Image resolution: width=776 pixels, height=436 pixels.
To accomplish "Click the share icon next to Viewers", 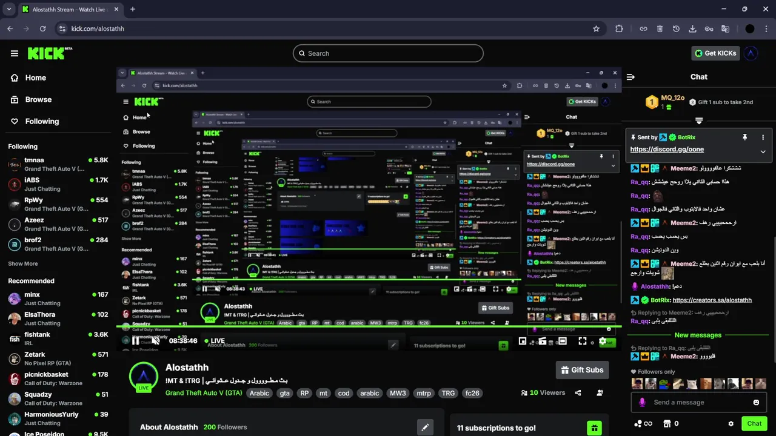I will click(578, 393).
